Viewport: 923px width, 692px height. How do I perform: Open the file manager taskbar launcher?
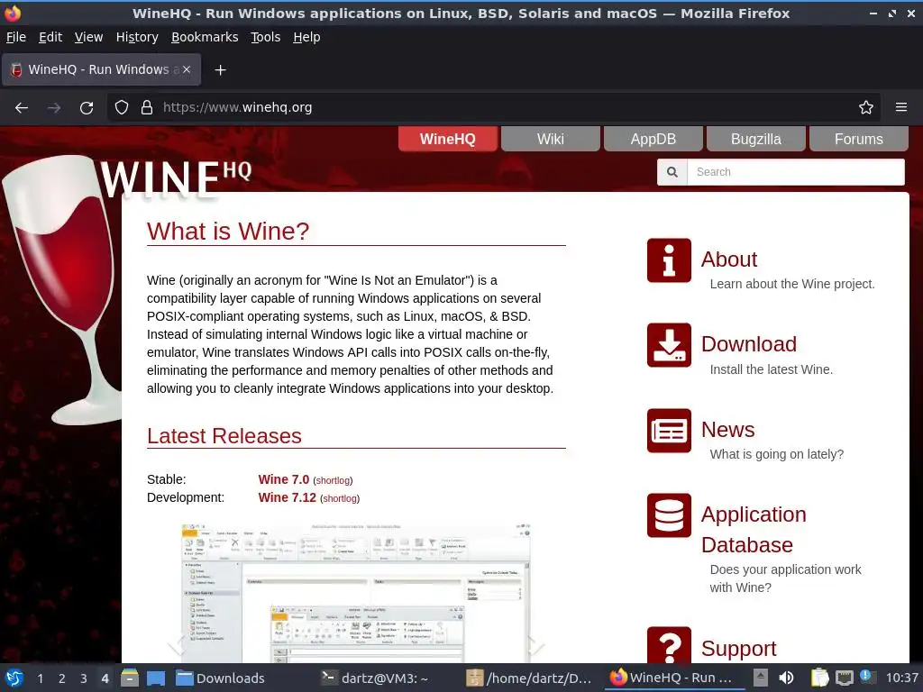click(x=130, y=678)
